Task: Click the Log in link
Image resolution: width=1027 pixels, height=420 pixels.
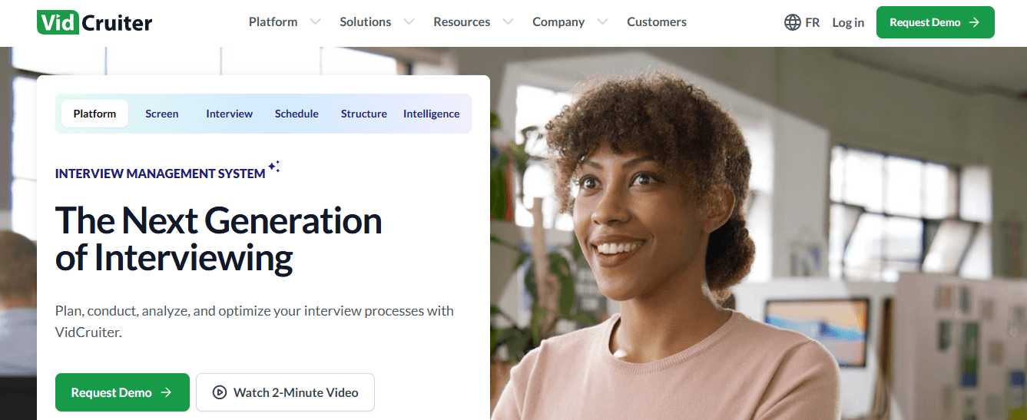Action: pyautogui.click(x=848, y=22)
